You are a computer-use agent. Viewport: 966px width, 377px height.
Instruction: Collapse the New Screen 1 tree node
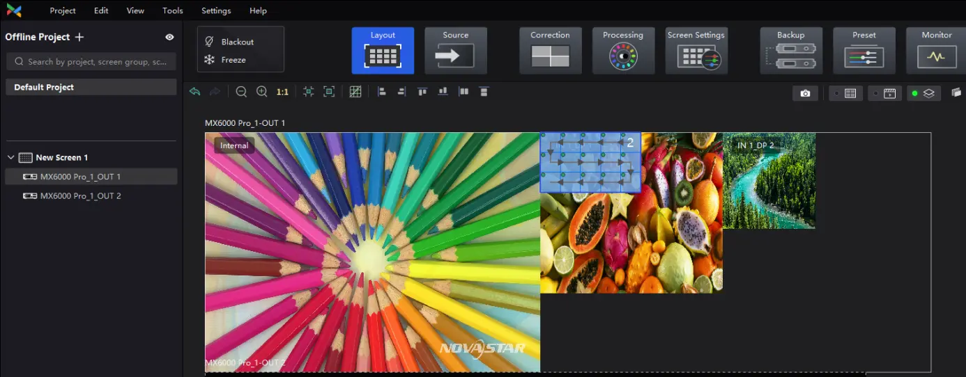point(11,158)
